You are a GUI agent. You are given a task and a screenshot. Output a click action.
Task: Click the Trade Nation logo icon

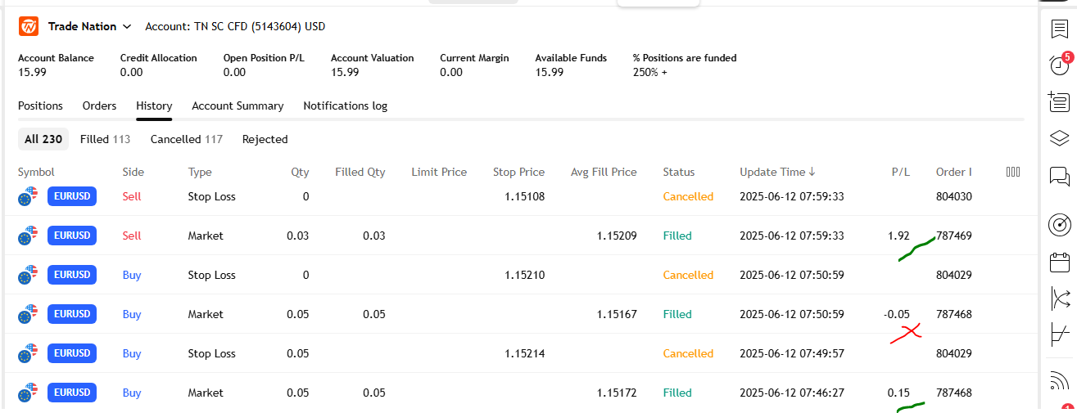click(29, 26)
